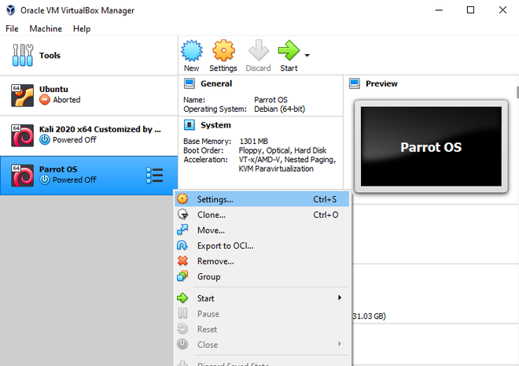The width and height of the screenshot is (519, 366).
Task: Click the Pause context menu entry
Action: tap(262, 314)
